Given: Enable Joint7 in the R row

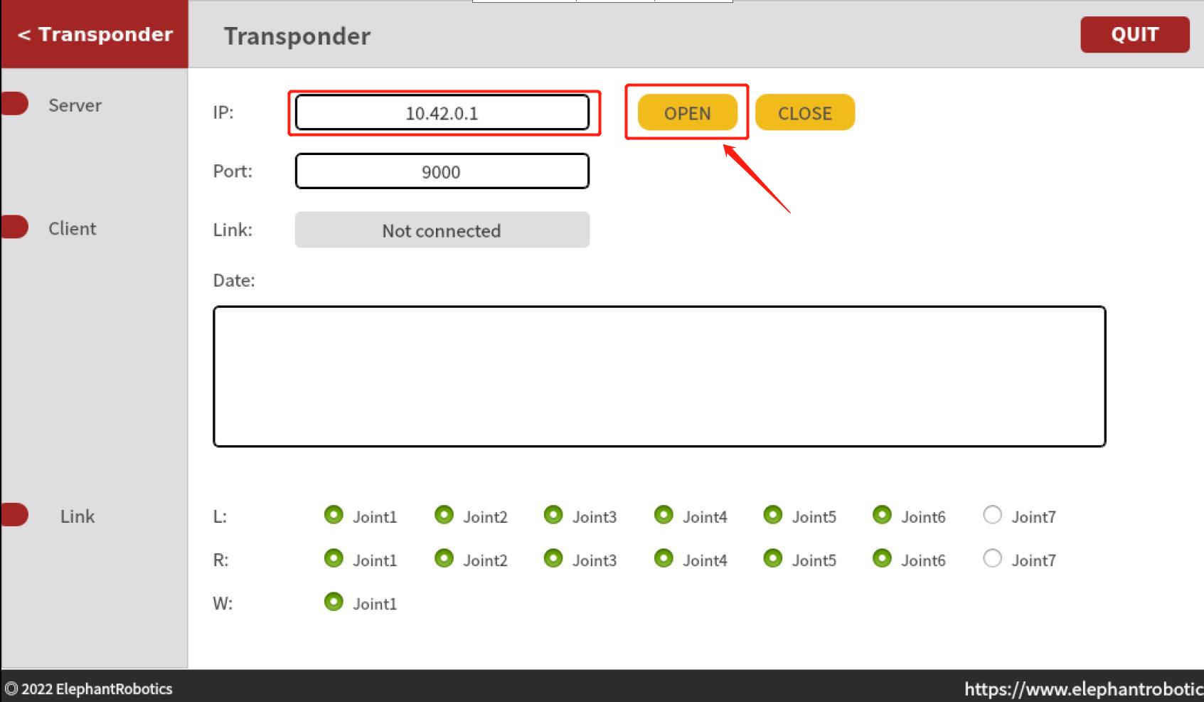Looking at the screenshot, I should point(992,558).
